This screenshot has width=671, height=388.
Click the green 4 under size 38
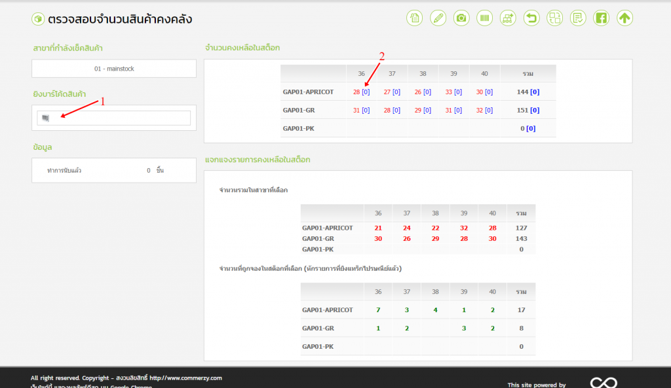[x=435, y=310]
